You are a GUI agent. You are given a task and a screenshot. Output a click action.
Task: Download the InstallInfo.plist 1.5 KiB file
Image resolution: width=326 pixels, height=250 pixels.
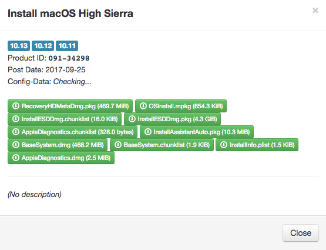[257, 145]
